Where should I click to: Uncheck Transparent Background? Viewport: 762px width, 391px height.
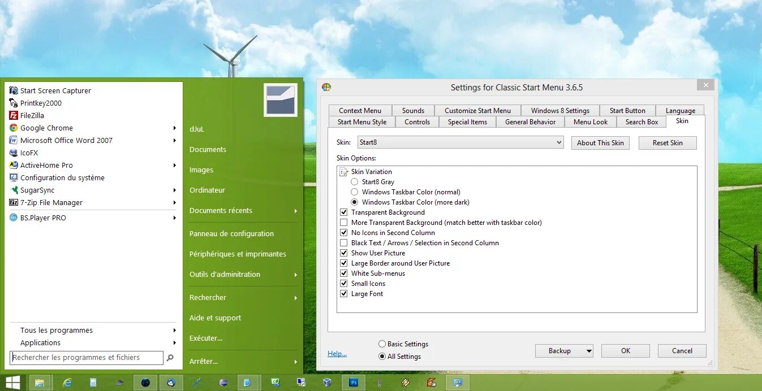pyautogui.click(x=343, y=212)
